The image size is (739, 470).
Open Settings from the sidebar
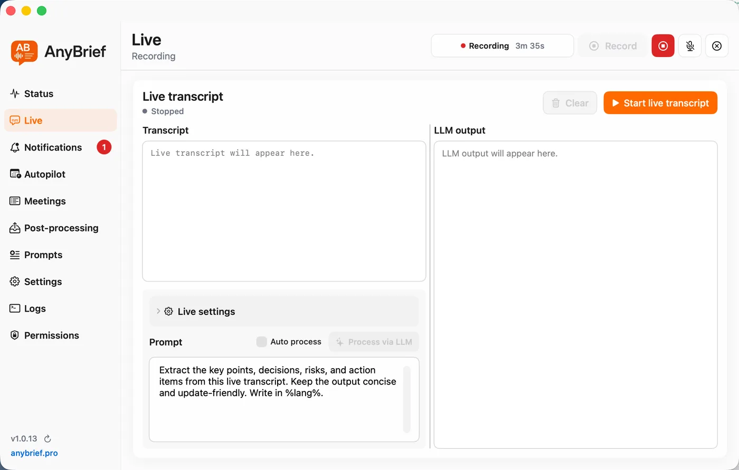click(60, 282)
